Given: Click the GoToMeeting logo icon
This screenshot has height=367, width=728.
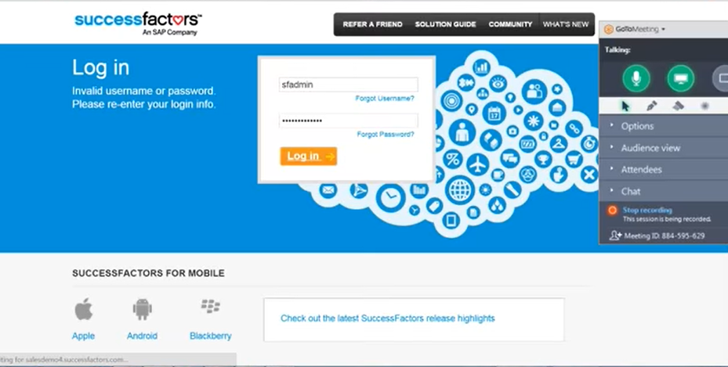Looking at the screenshot, I should click(x=609, y=29).
